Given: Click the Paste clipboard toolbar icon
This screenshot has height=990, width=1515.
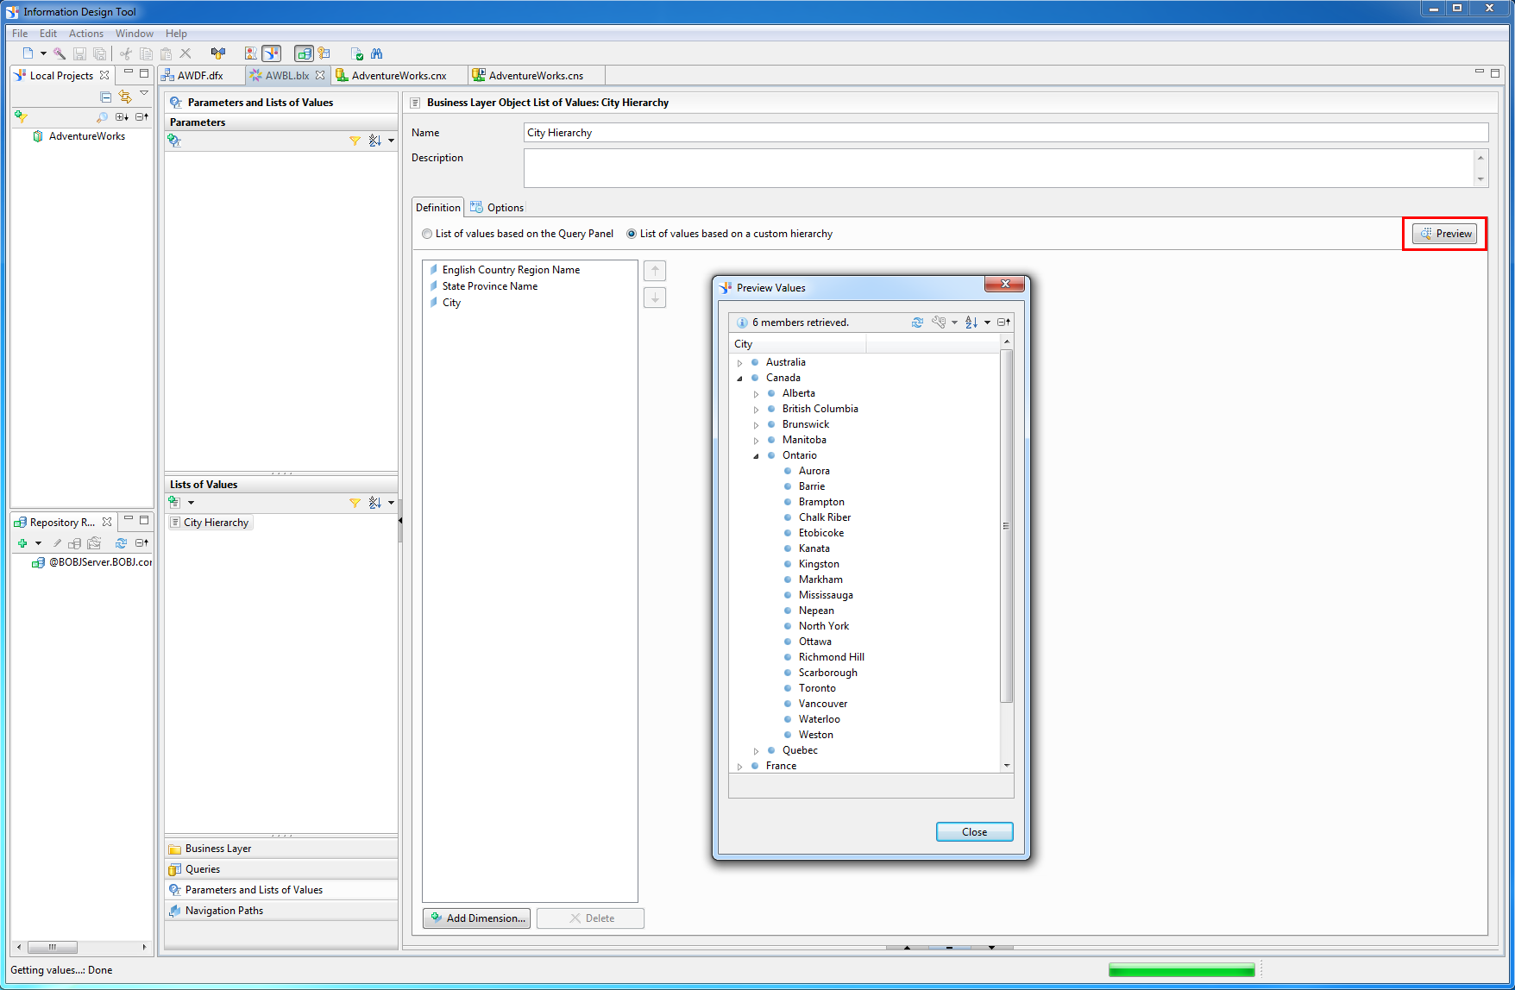Looking at the screenshot, I should click(166, 53).
